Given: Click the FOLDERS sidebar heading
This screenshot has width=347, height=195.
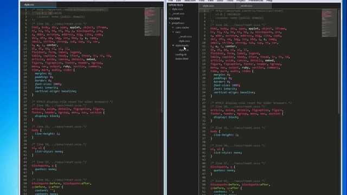Looking at the screenshot, I should [x=174, y=18].
